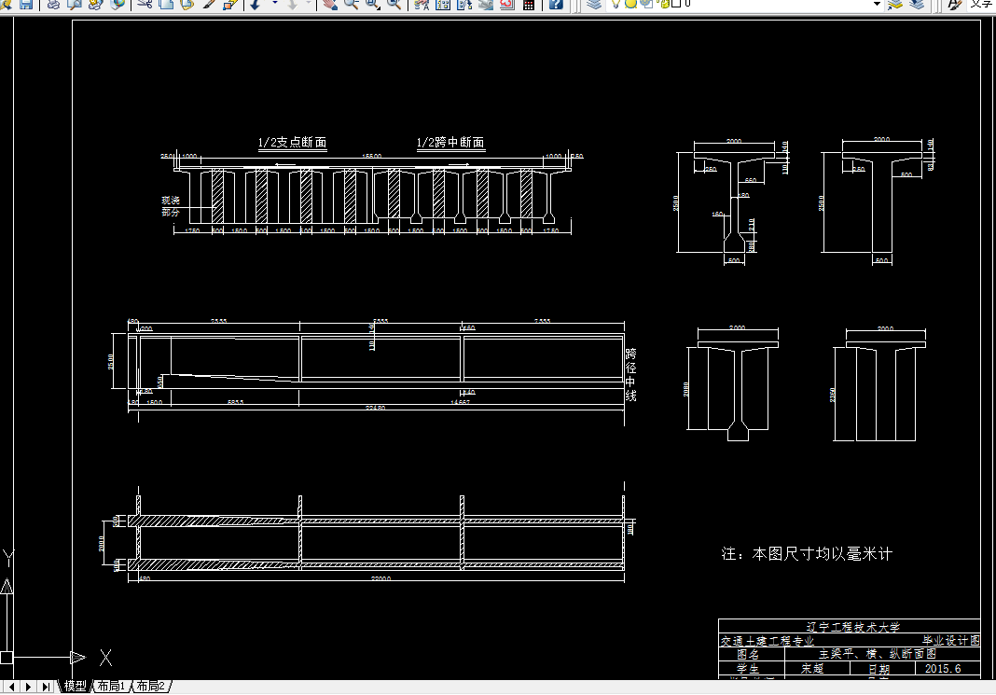Click the Save drawing icon
Image resolution: width=996 pixels, height=695 pixels.
[x=26, y=5]
